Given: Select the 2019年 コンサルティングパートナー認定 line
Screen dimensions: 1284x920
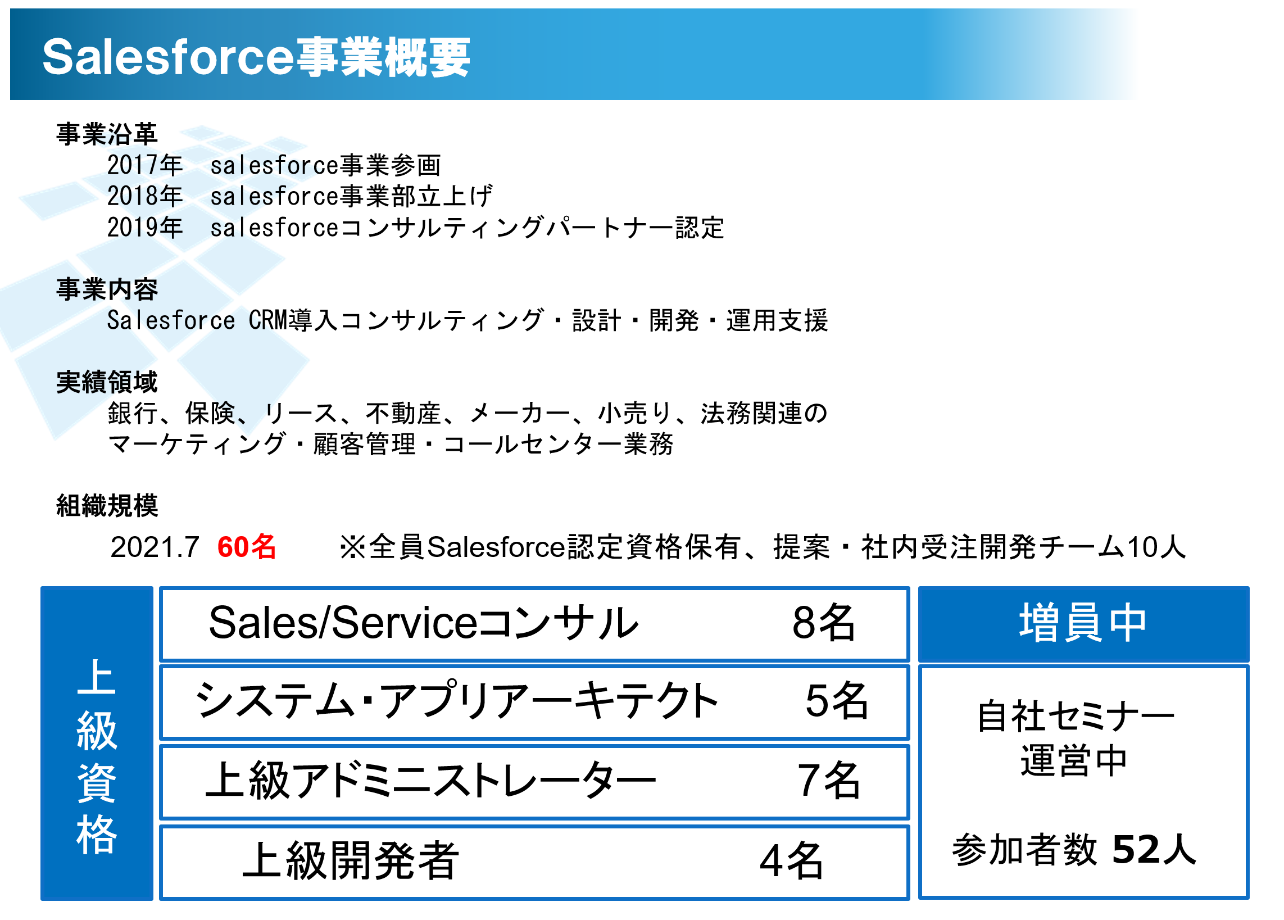Looking at the screenshot, I should point(416,228).
